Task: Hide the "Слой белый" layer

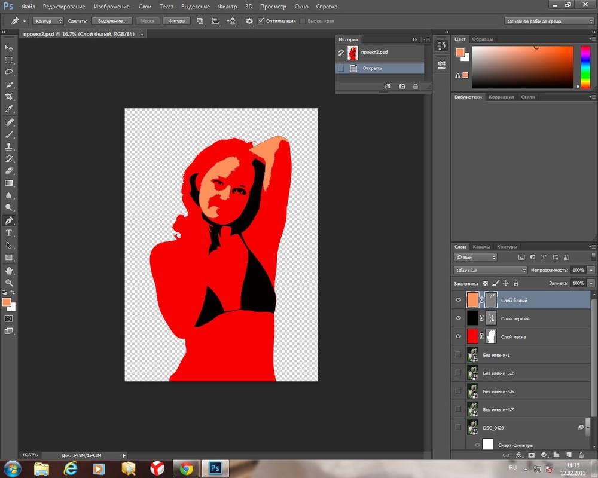Action: tap(459, 300)
